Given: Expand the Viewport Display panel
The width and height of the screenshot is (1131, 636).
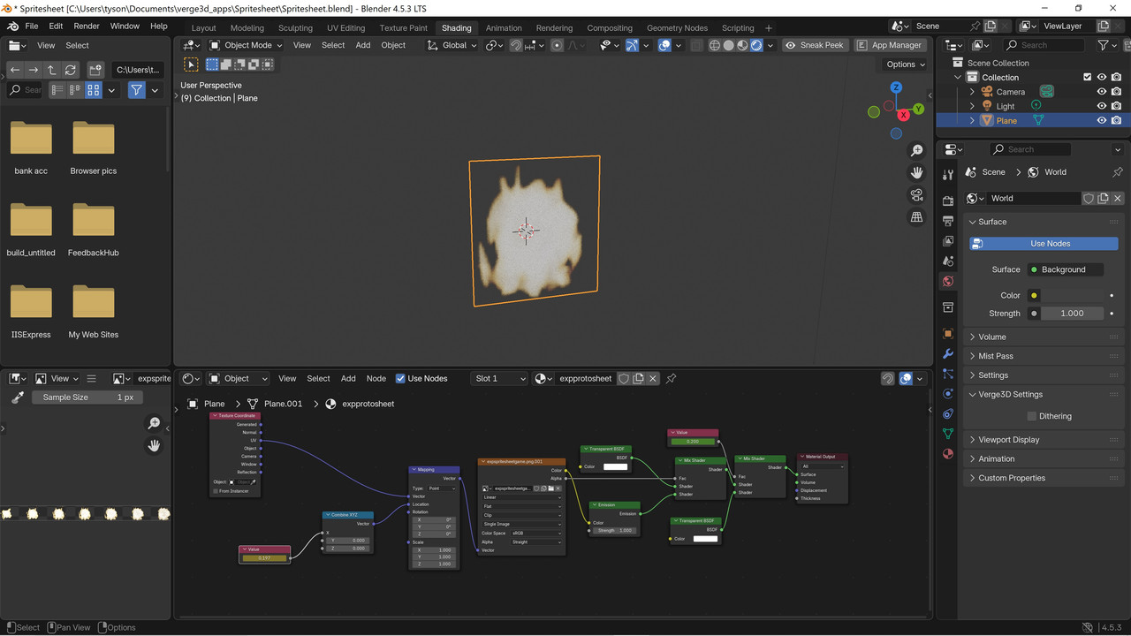Looking at the screenshot, I should point(1008,440).
